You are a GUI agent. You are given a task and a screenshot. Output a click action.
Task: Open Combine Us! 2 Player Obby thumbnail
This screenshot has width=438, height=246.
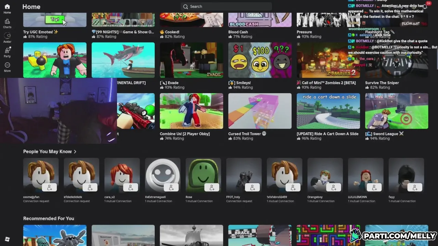pos(191,111)
